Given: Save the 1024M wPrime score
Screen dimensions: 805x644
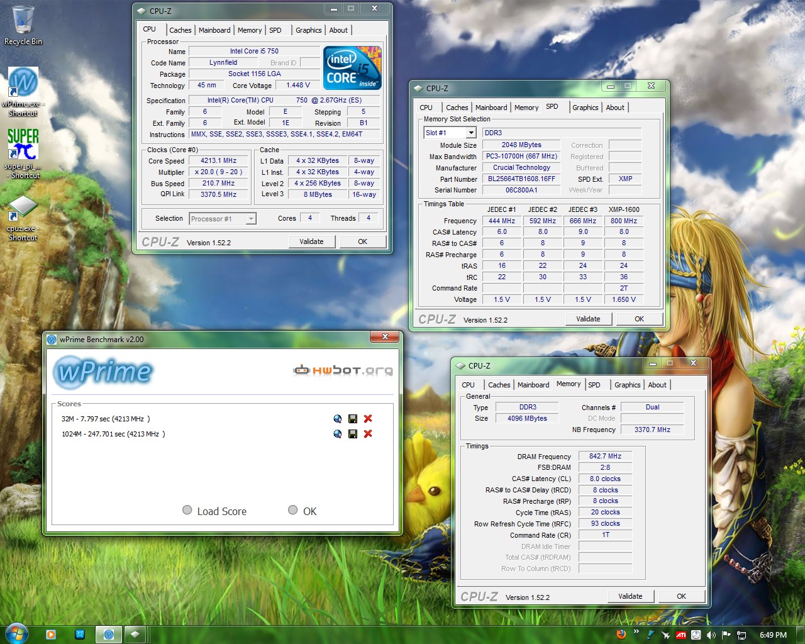Looking at the screenshot, I should [x=353, y=434].
